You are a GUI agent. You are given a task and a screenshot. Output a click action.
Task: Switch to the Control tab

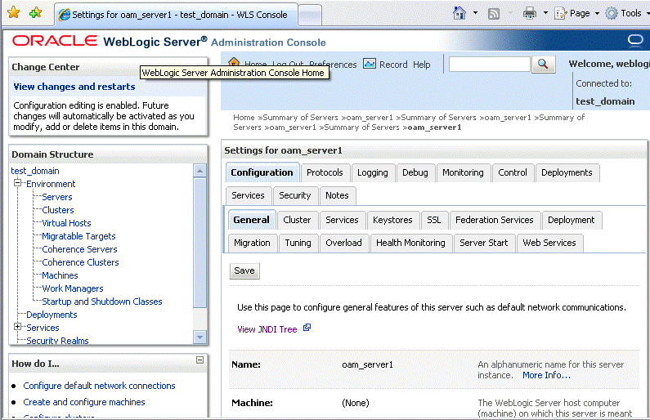(513, 172)
